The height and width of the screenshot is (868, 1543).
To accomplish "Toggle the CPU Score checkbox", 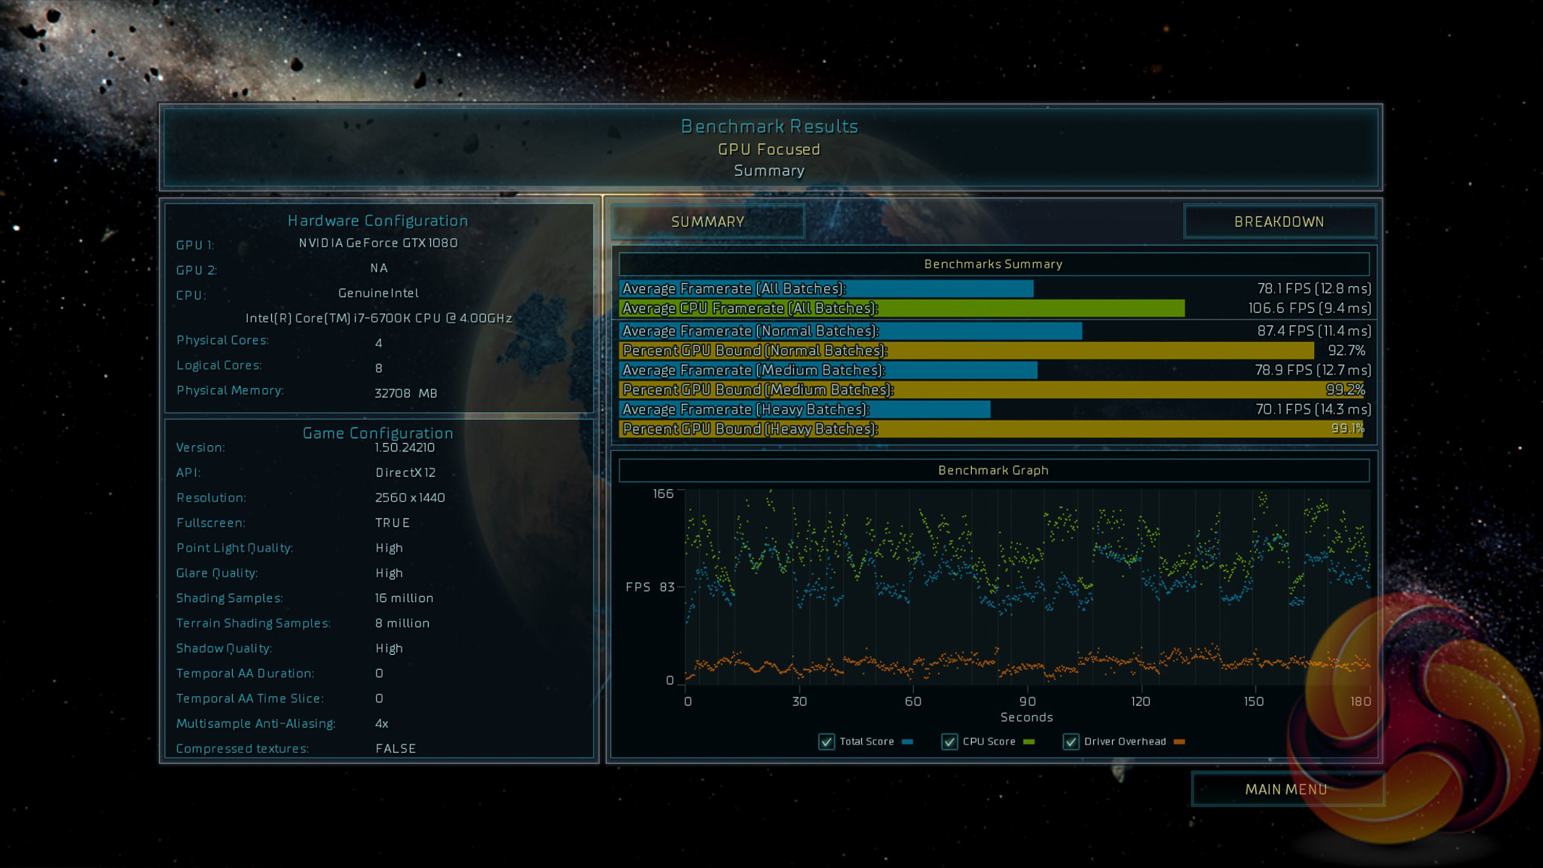I will (x=949, y=741).
